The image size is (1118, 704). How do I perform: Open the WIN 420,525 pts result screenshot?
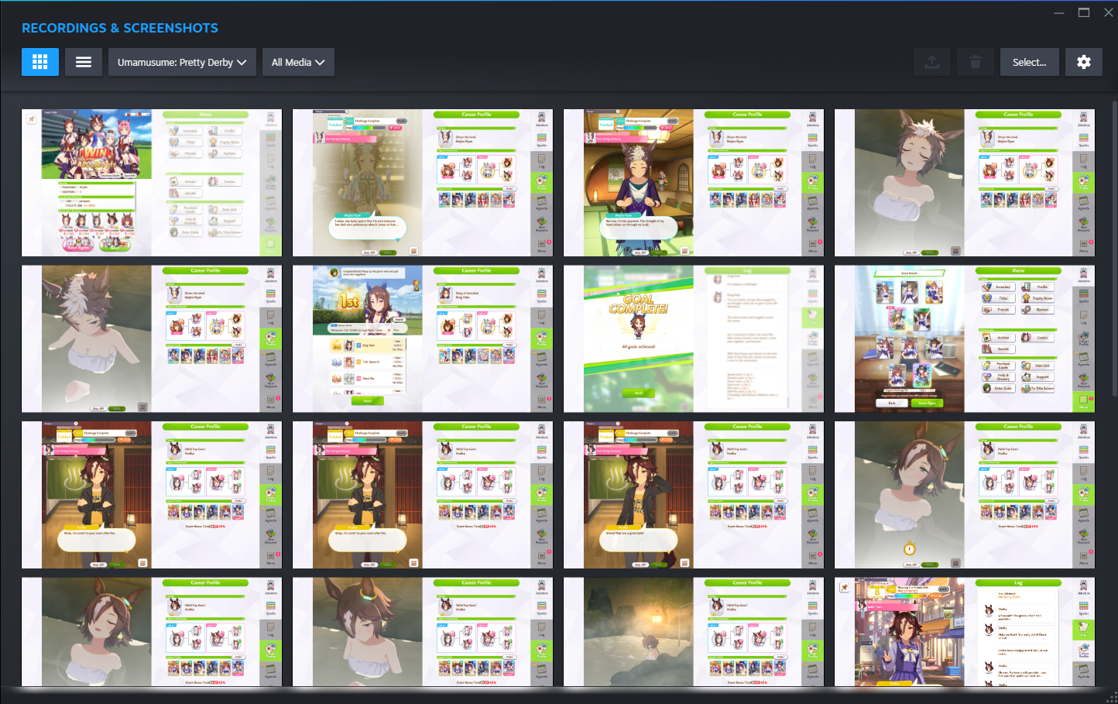tap(152, 183)
